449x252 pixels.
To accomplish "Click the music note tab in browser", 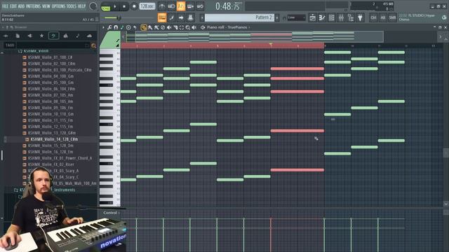I will click(77, 36).
